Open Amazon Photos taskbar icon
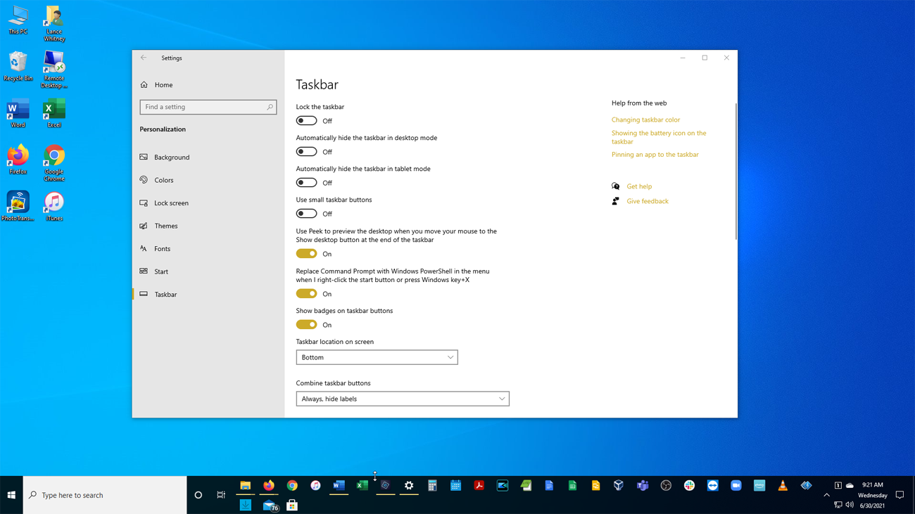 [759, 485]
